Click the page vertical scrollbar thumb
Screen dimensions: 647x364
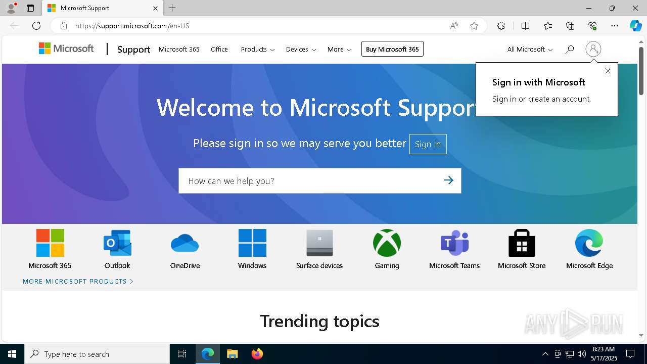(641, 71)
